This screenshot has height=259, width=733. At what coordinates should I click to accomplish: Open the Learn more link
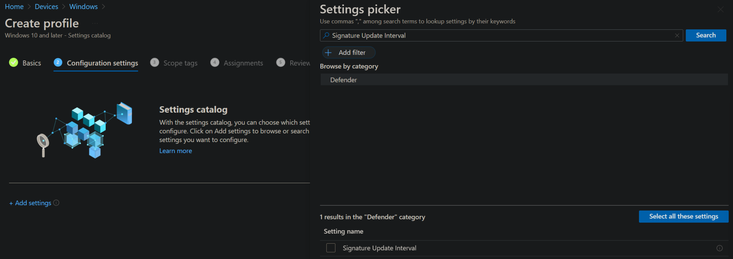pos(175,151)
